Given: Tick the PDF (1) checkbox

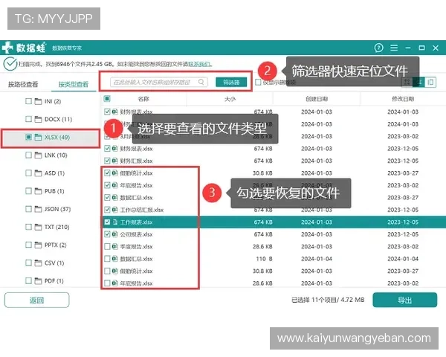Looking at the screenshot, I should coord(28,280).
